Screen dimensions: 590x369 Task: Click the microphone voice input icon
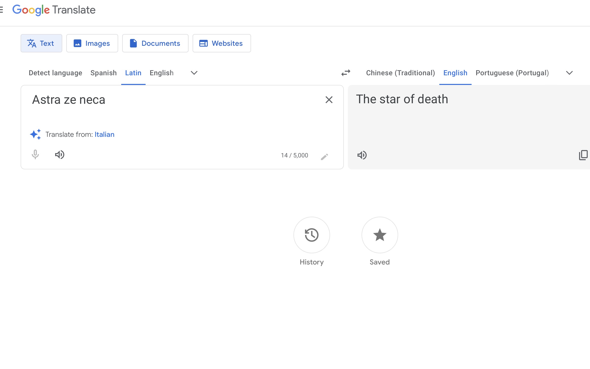coord(35,155)
